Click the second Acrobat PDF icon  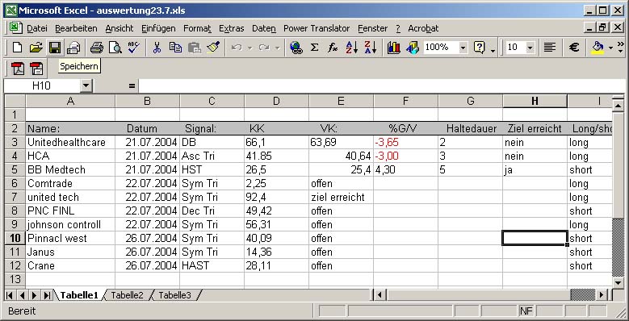(x=36, y=69)
